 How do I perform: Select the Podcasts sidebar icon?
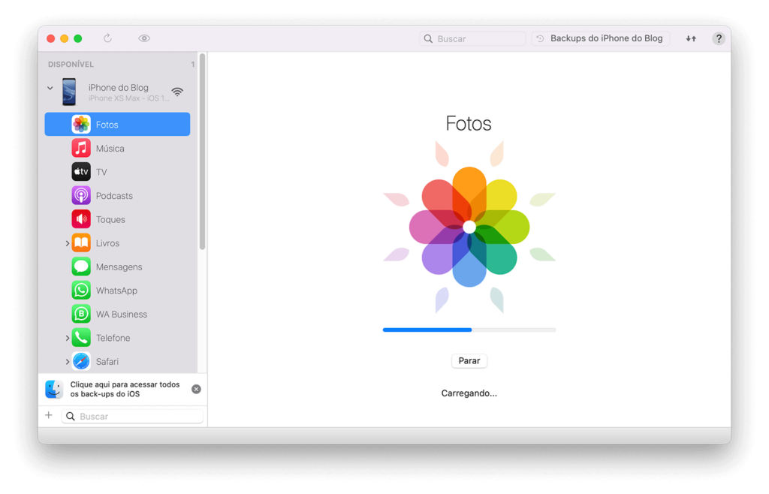tap(81, 196)
